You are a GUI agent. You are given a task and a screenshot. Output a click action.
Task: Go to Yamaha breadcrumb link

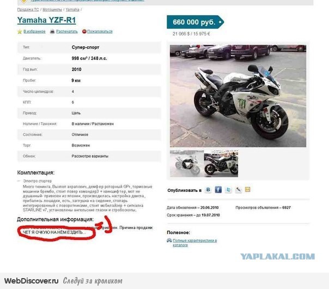tap(72, 9)
